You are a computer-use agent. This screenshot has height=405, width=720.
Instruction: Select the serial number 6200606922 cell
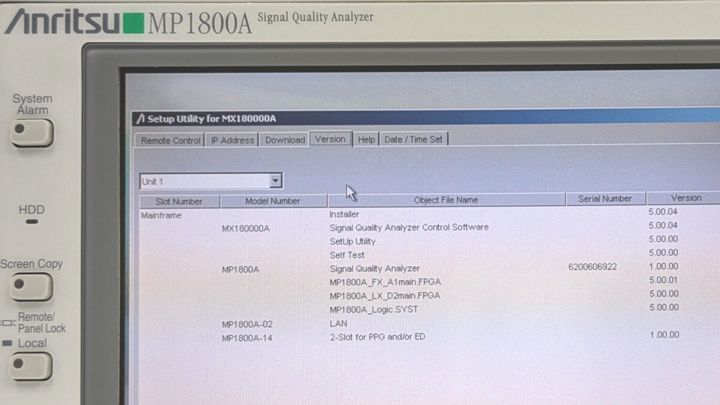(592, 267)
